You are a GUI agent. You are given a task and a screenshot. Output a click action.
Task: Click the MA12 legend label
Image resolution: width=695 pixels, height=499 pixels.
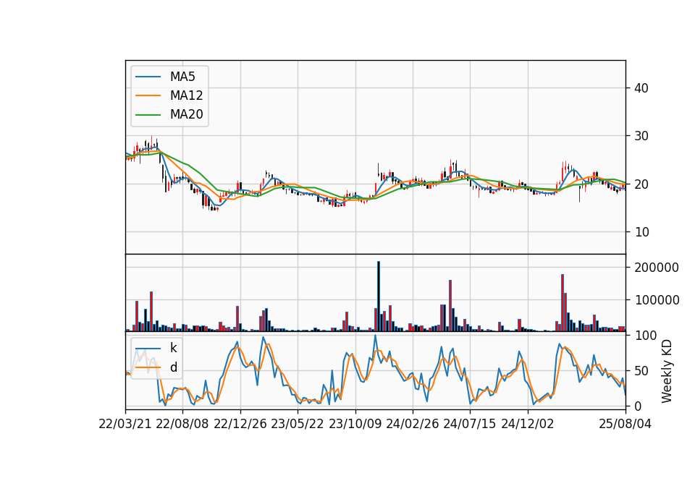click(186, 95)
